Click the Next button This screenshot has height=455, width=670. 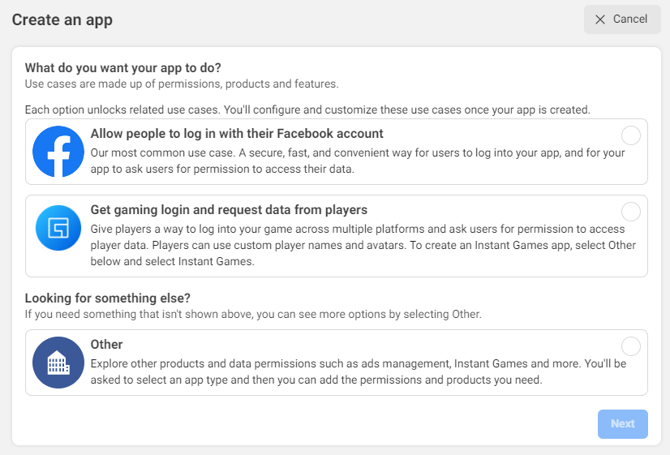point(622,423)
